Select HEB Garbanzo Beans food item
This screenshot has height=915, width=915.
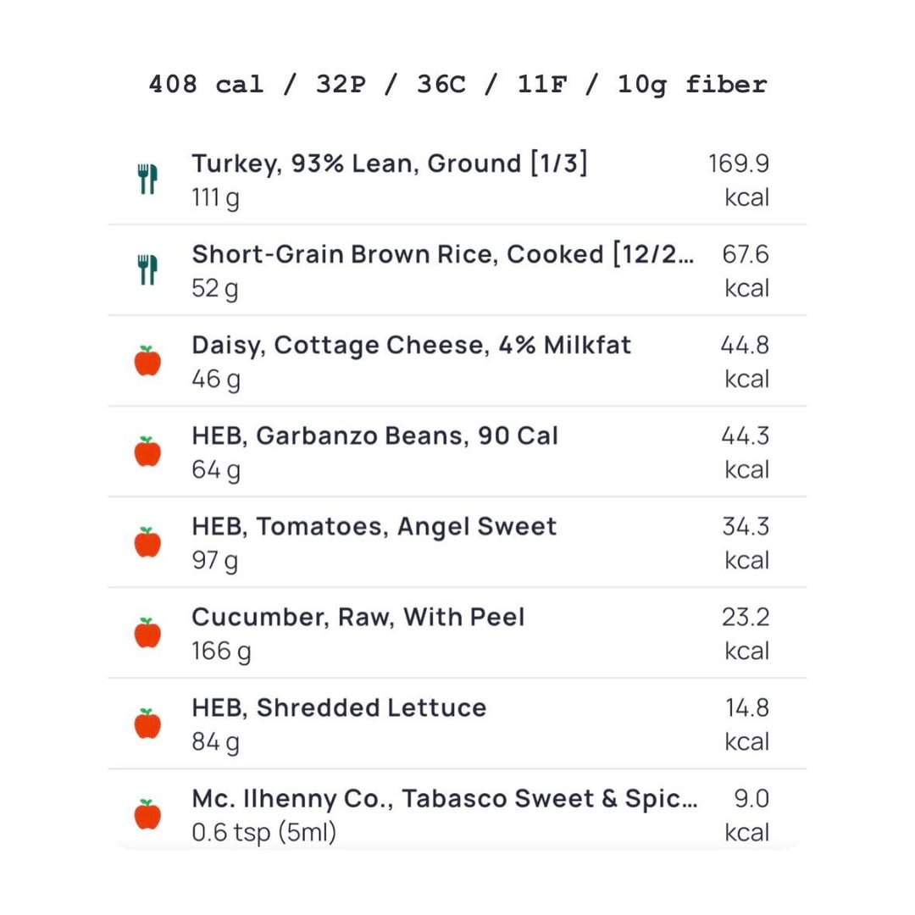(x=374, y=436)
